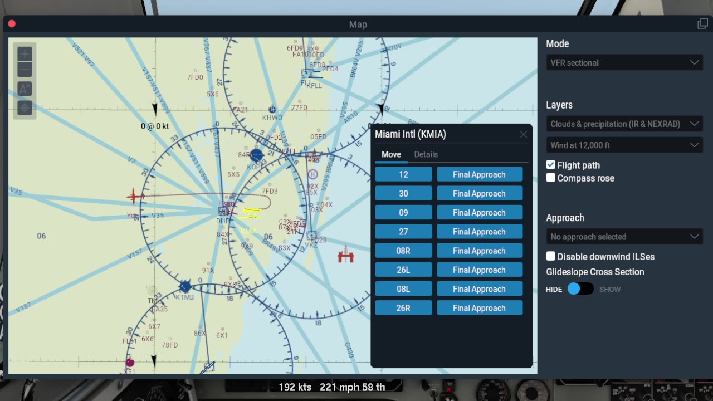The width and height of the screenshot is (713, 401).
Task: Move aircraft to runway 26R
Action: [x=403, y=308]
